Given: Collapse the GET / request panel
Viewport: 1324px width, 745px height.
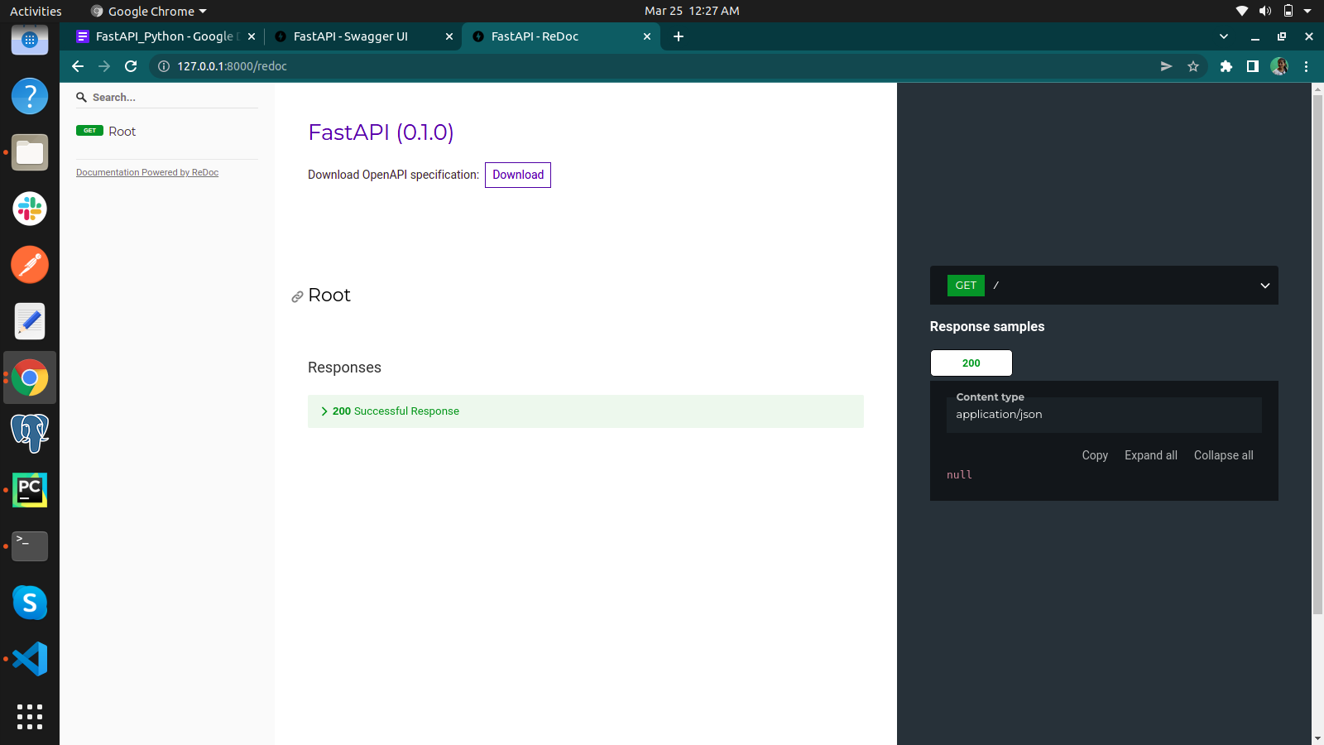Looking at the screenshot, I should click(x=1264, y=286).
